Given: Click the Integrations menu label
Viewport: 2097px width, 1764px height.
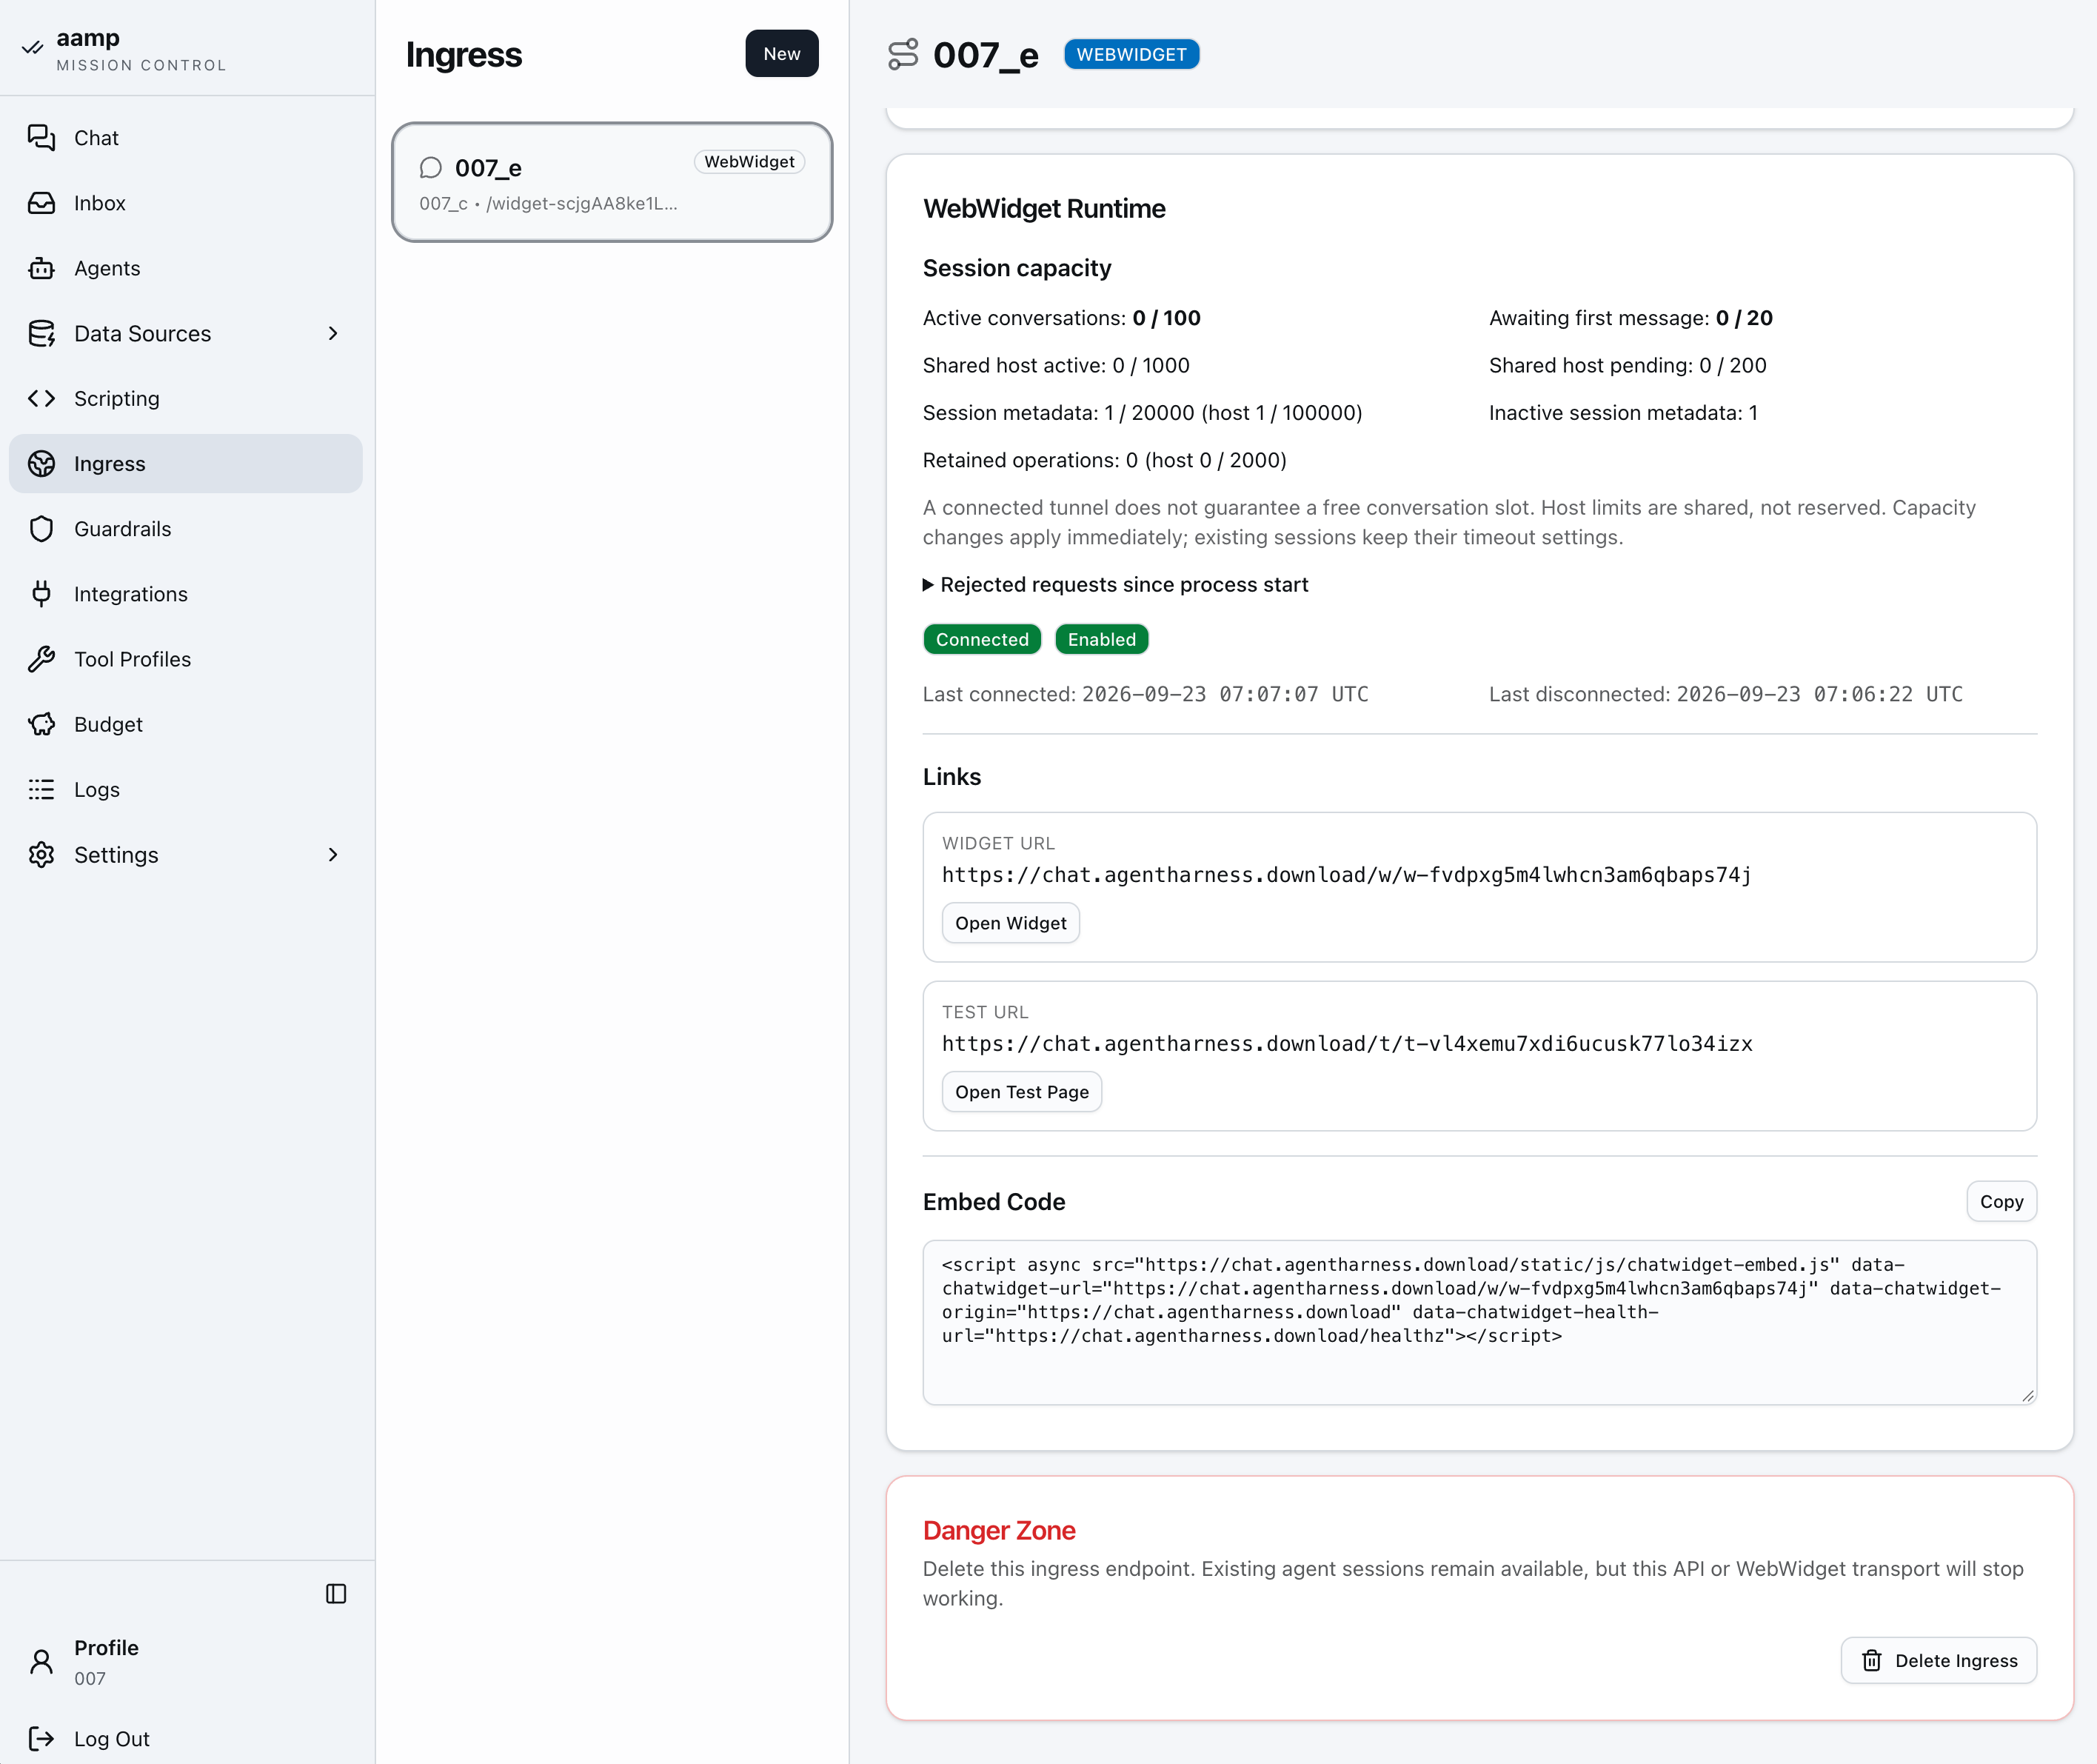Looking at the screenshot, I should [131, 594].
